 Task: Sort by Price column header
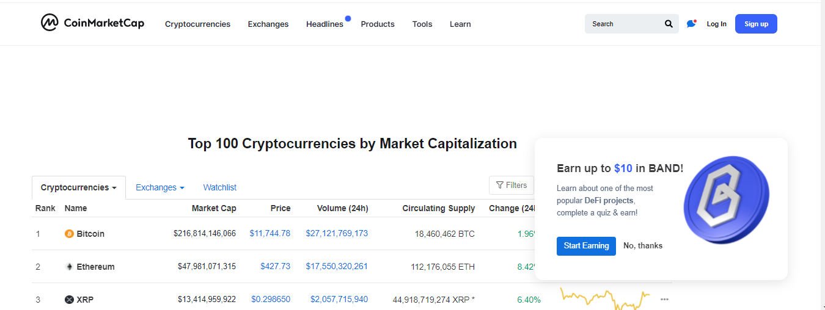[280, 208]
